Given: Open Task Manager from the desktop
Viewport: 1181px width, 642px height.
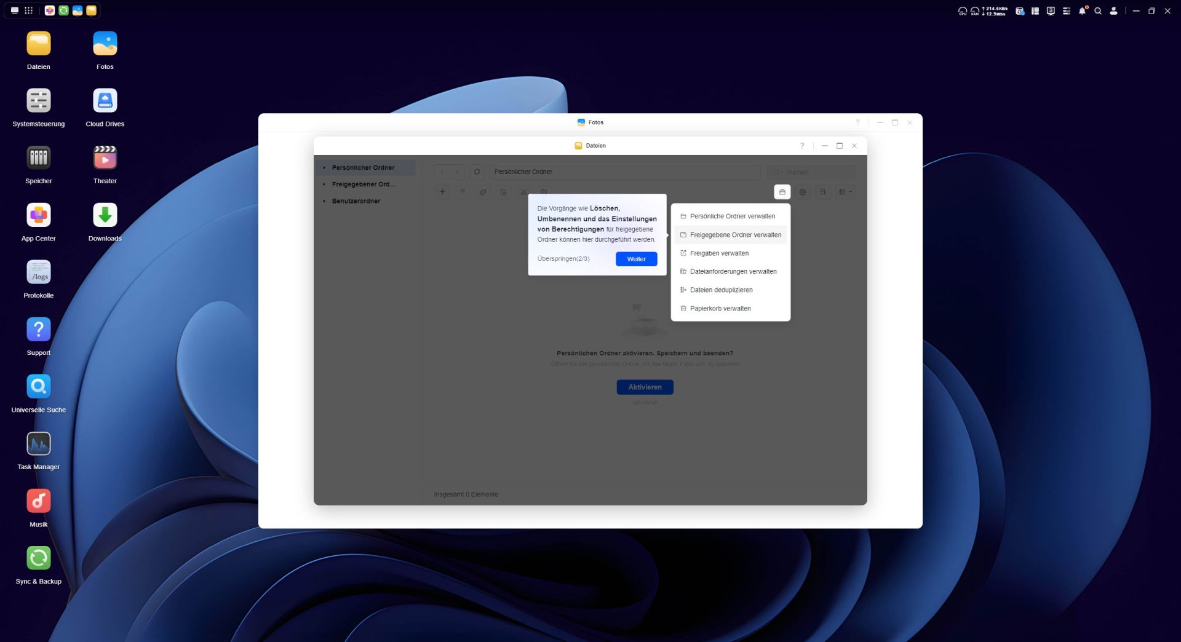Looking at the screenshot, I should point(38,444).
